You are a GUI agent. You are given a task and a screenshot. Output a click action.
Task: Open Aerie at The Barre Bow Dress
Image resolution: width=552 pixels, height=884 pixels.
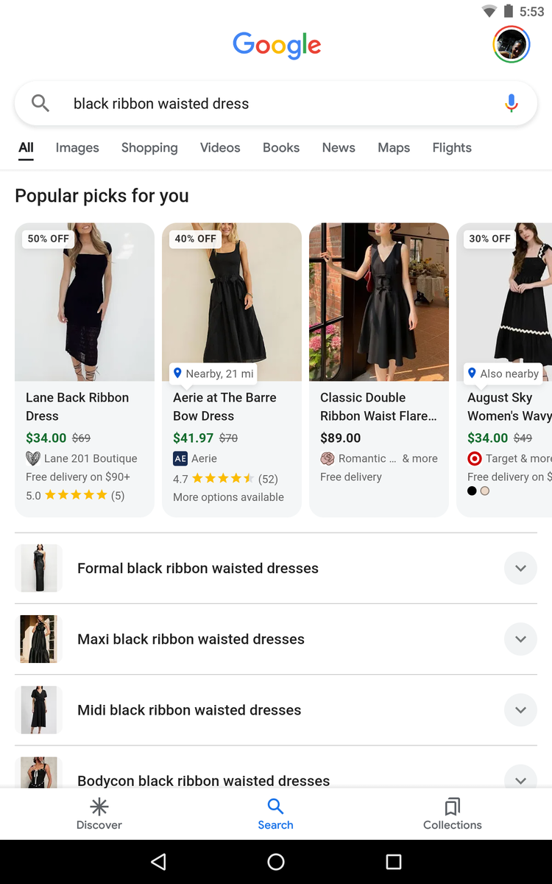pos(224,407)
